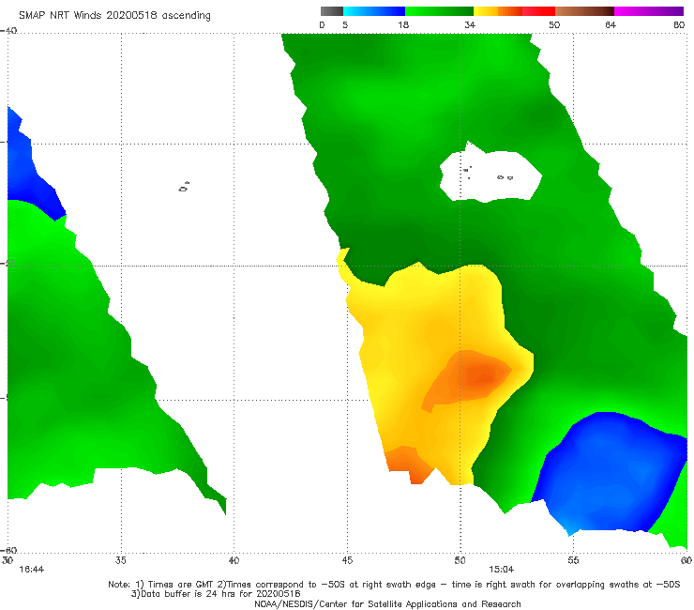Click the '3)Data buffer is 24 hrs' note
Screen dimensions: 694x610
coord(216,594)
